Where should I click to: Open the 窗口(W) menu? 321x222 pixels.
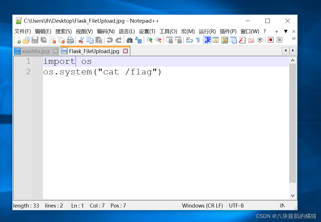pyautogui.click(x=250, y=31)
